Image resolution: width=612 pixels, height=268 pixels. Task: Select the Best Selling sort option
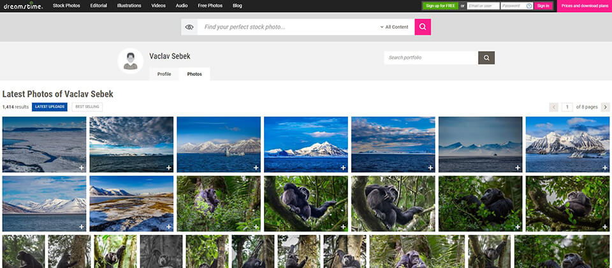(87, 107)
